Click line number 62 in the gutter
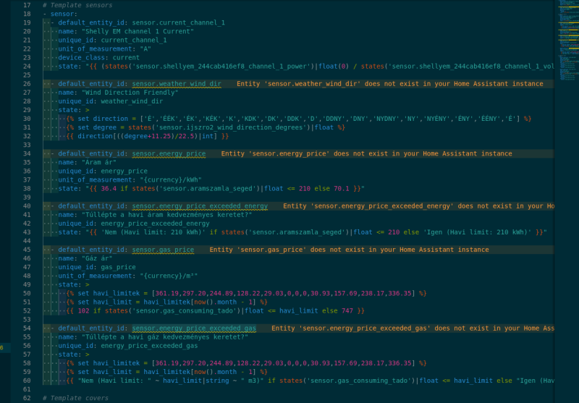Viewport: 579px width, 403px height. (27, 398)
